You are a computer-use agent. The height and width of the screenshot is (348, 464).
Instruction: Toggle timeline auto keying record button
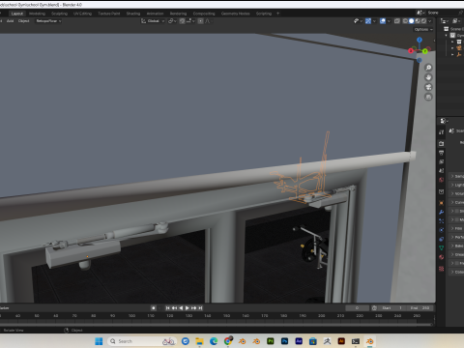click(154, 308)
